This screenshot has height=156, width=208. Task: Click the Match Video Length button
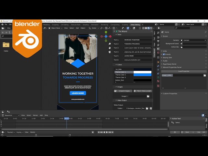[x=143, y=91]
